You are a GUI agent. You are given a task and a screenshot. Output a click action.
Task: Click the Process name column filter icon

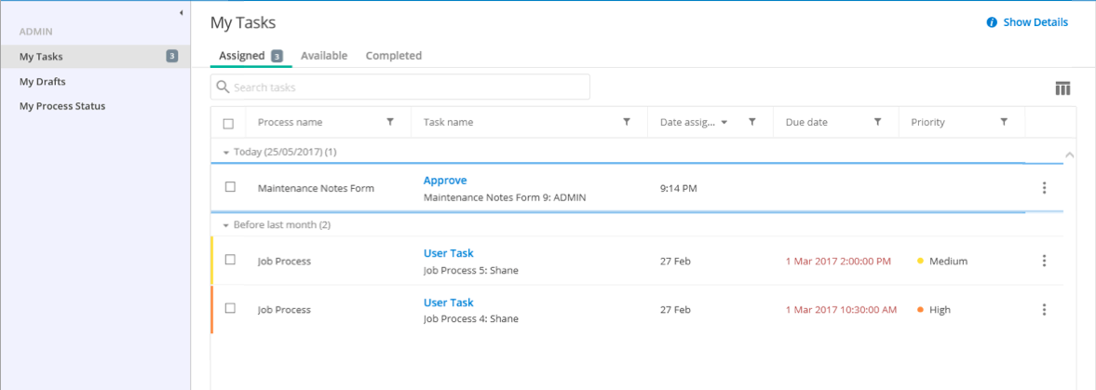(390, 122)
